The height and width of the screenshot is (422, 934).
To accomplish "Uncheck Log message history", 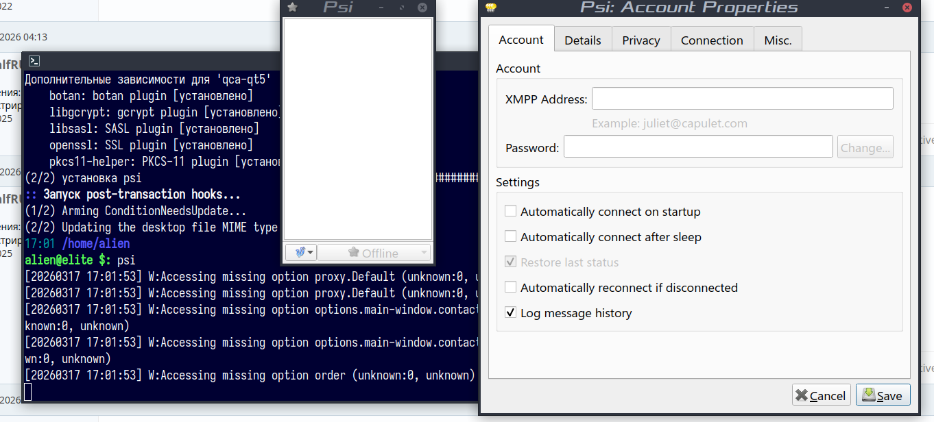I will point(510,313).
